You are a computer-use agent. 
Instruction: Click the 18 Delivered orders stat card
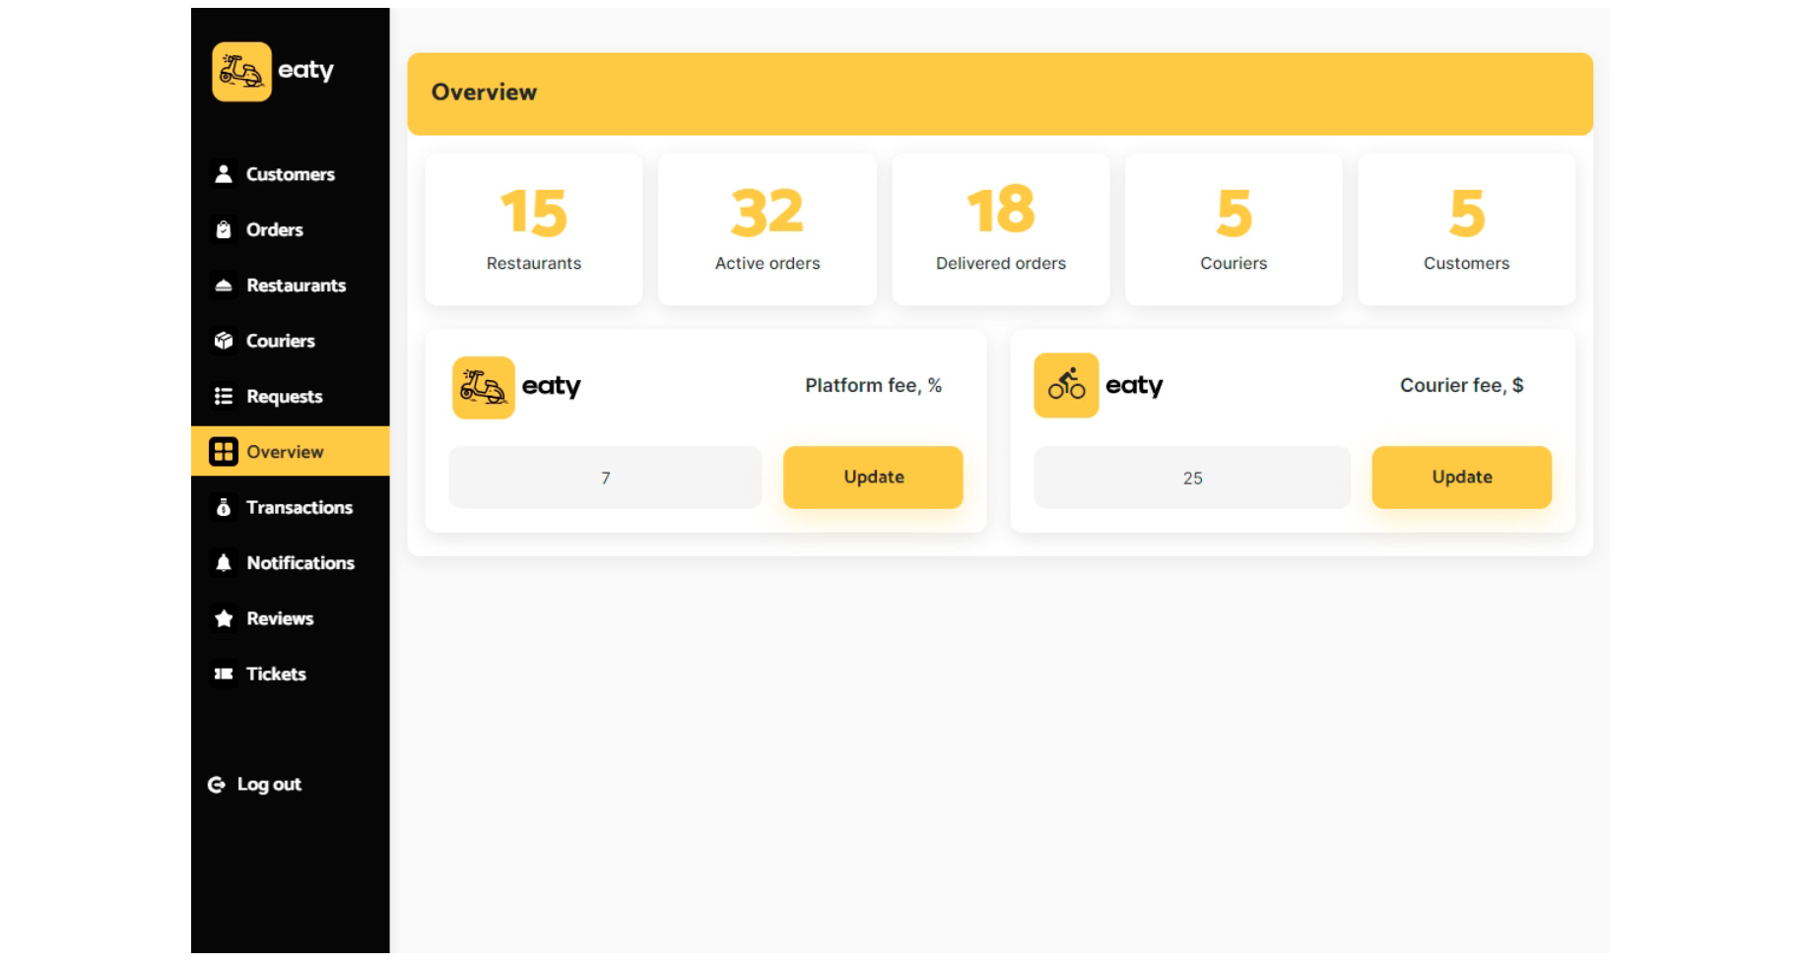coord(1001,229)
